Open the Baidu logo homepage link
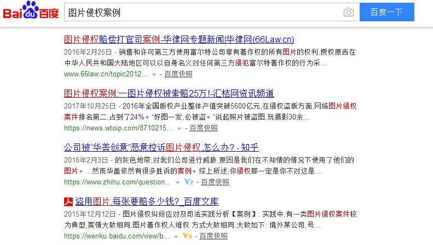The width and height of the screenshot is (433, 245). [31, 10]
